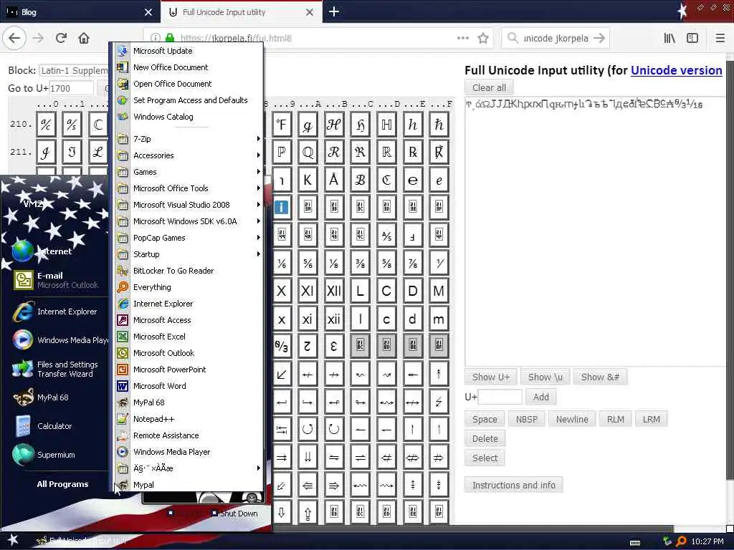Launch New Office Document shortcut
The height and width of the screenshot is (550, 734).
[x=171, y=67]
